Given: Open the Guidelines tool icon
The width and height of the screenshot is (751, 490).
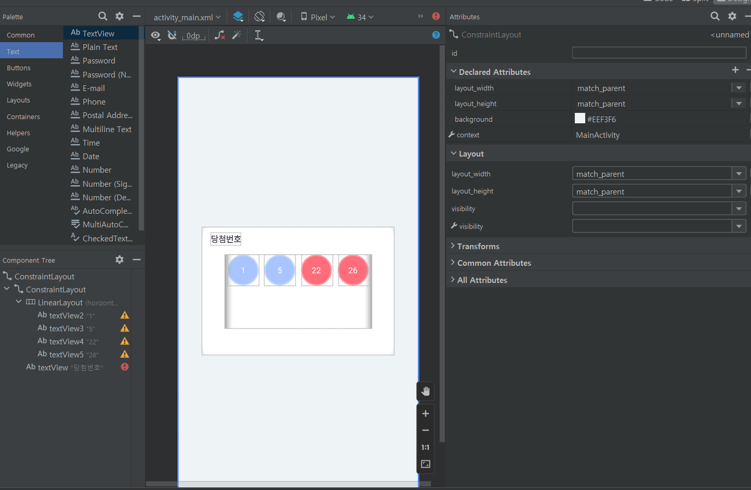Looking at the screenshot, I should point(259,35).
